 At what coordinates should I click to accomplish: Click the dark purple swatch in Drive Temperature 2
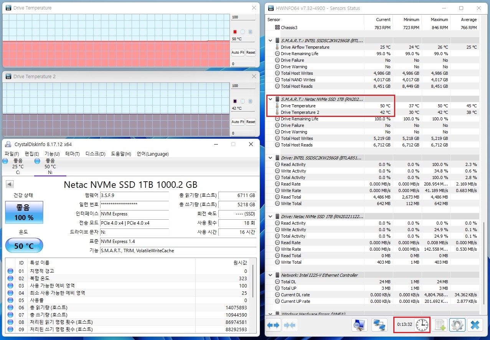[235, 101]
